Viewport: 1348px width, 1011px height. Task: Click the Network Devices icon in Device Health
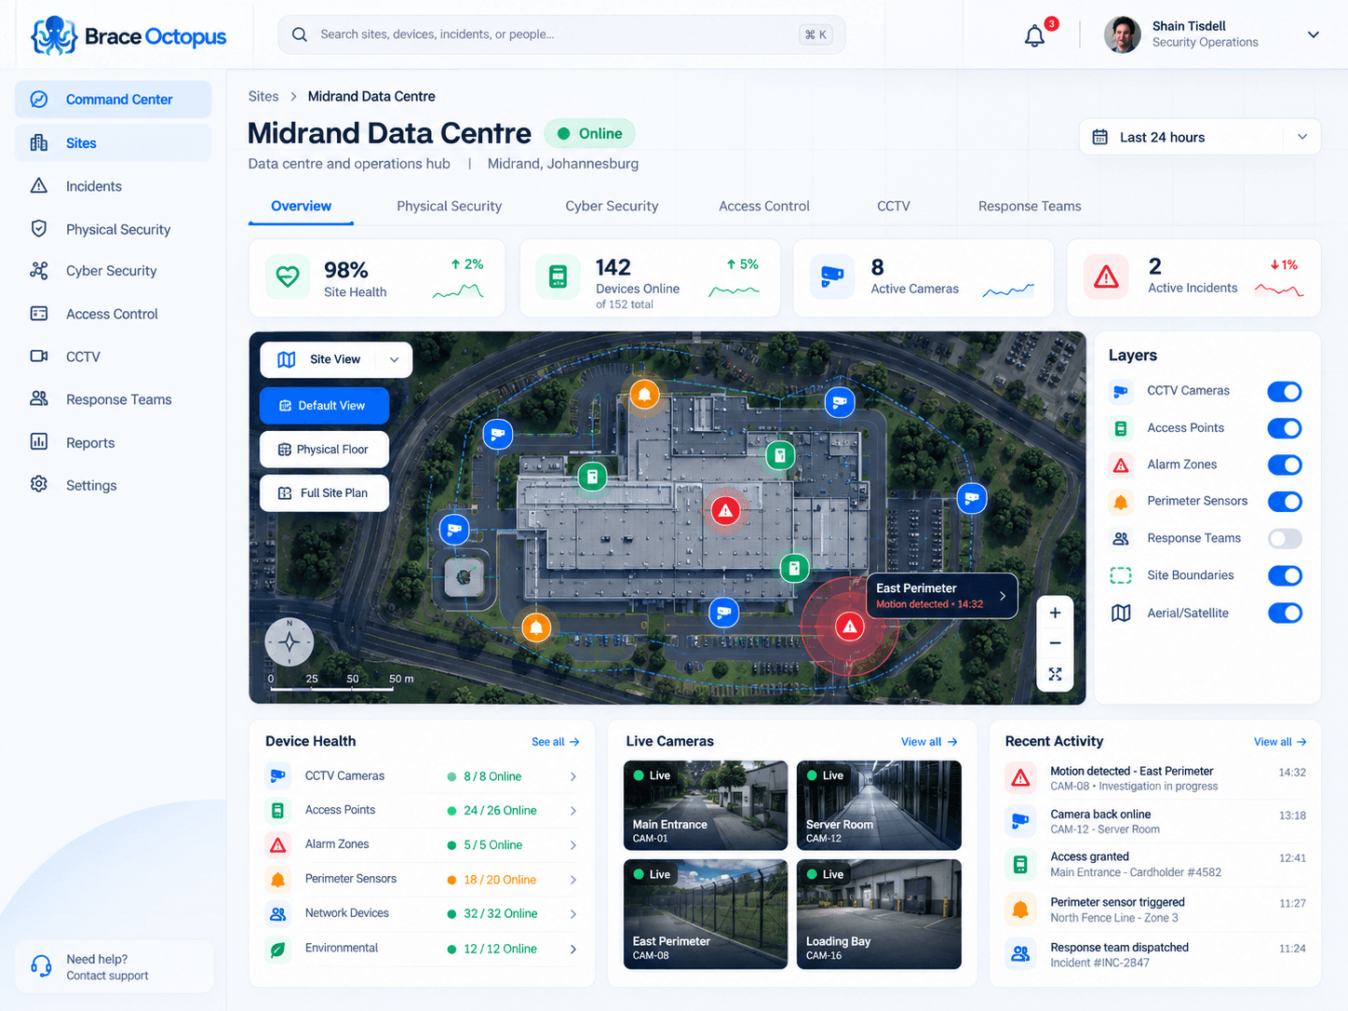pos(277,914)
